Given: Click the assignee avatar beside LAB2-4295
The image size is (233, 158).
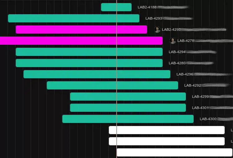Looking at the screenshot, I should click(x=157, y=29).
